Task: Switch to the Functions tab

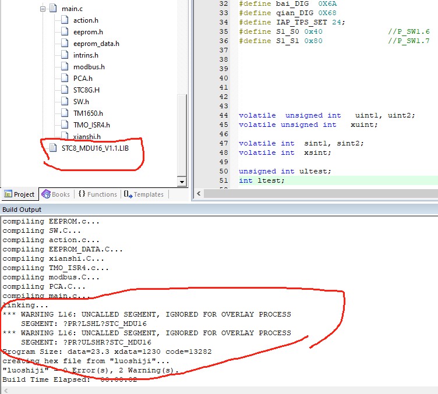Action: tap(98, 194)
